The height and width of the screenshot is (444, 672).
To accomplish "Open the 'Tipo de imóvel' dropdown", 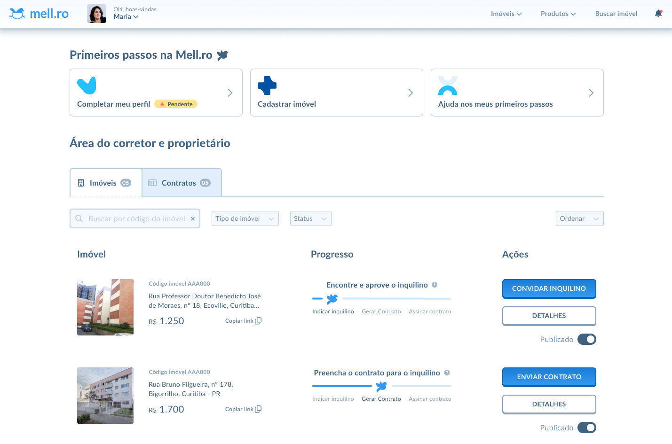I will 245,218.
